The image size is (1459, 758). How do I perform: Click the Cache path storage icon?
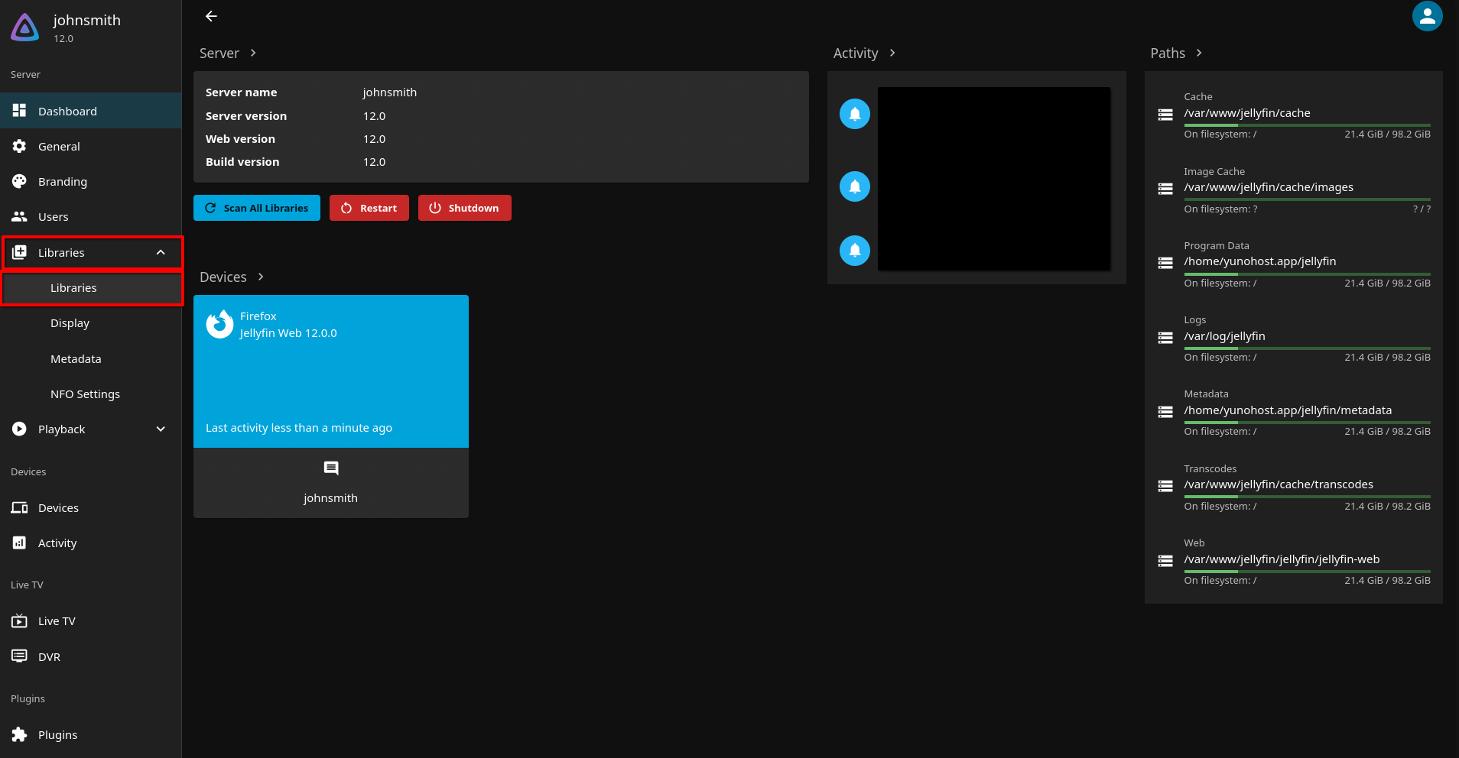click(1165, 115)
